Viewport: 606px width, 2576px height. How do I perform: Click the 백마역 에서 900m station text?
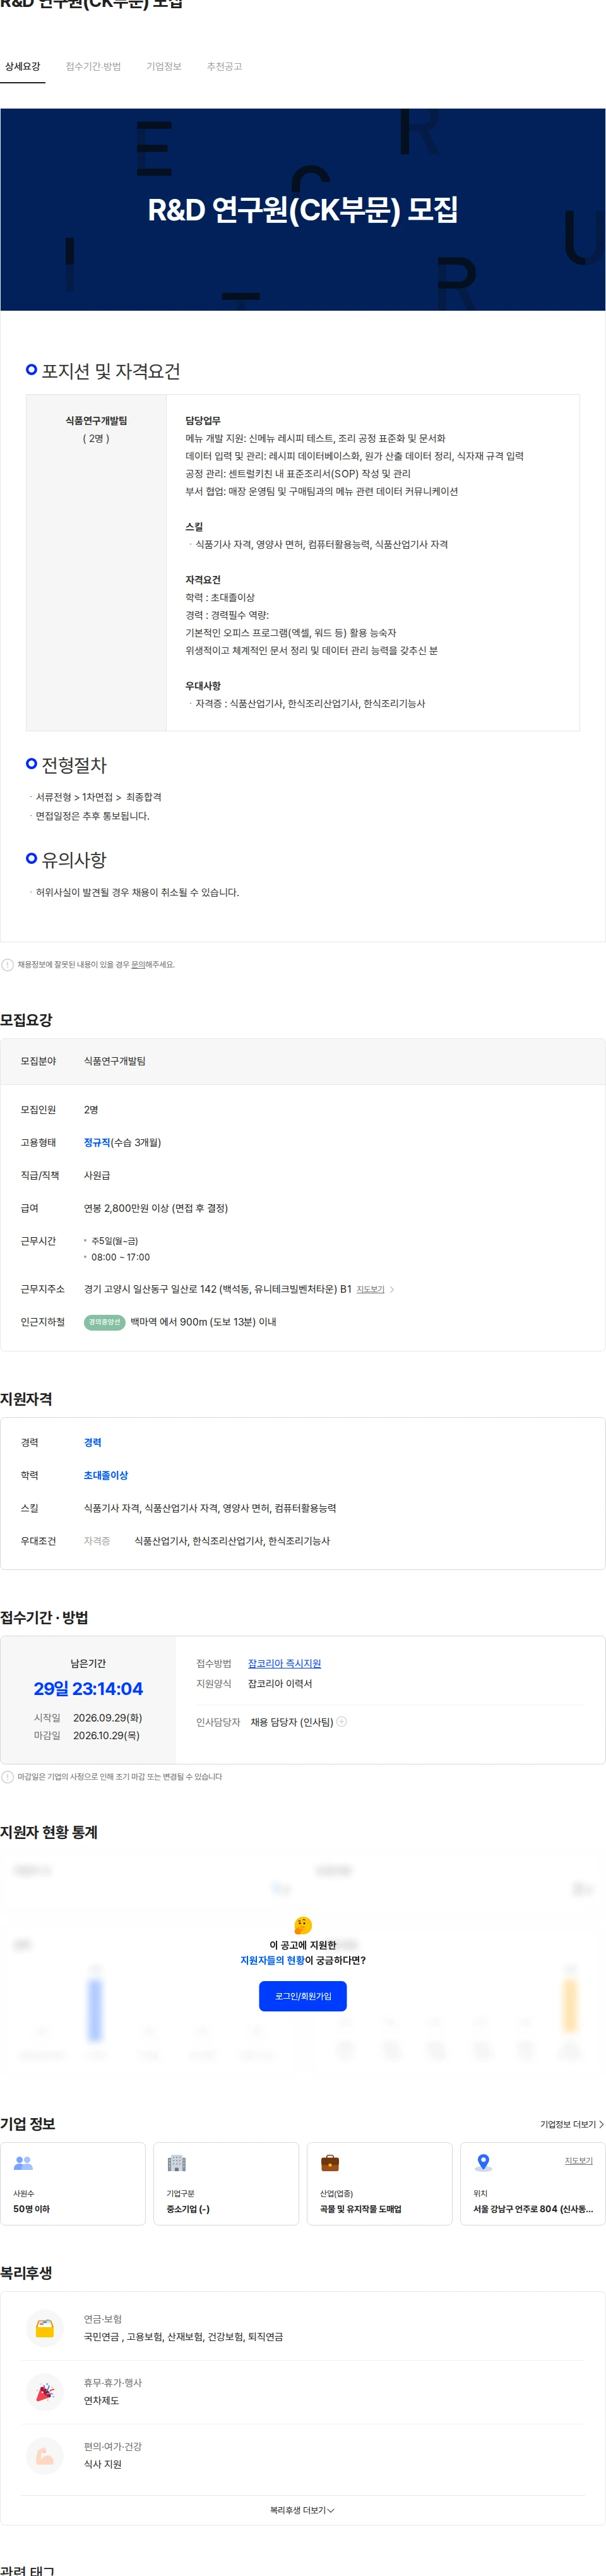point(204,1322)
